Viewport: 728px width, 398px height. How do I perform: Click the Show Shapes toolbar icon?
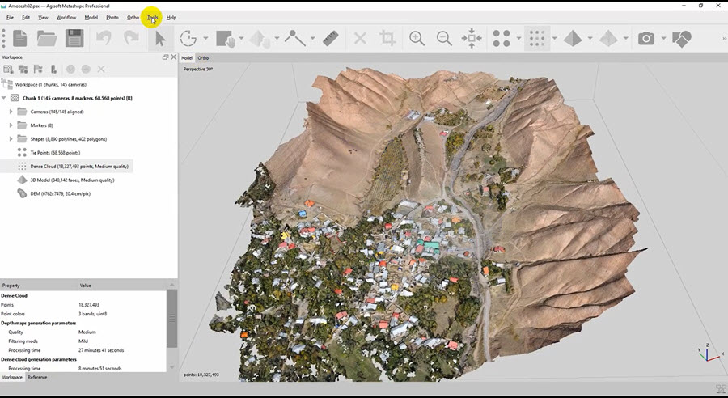[682, 38]
